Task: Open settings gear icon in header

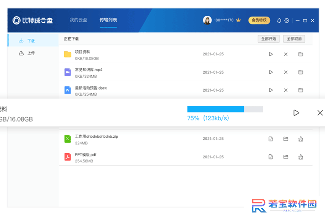Action: coord(287,20)
